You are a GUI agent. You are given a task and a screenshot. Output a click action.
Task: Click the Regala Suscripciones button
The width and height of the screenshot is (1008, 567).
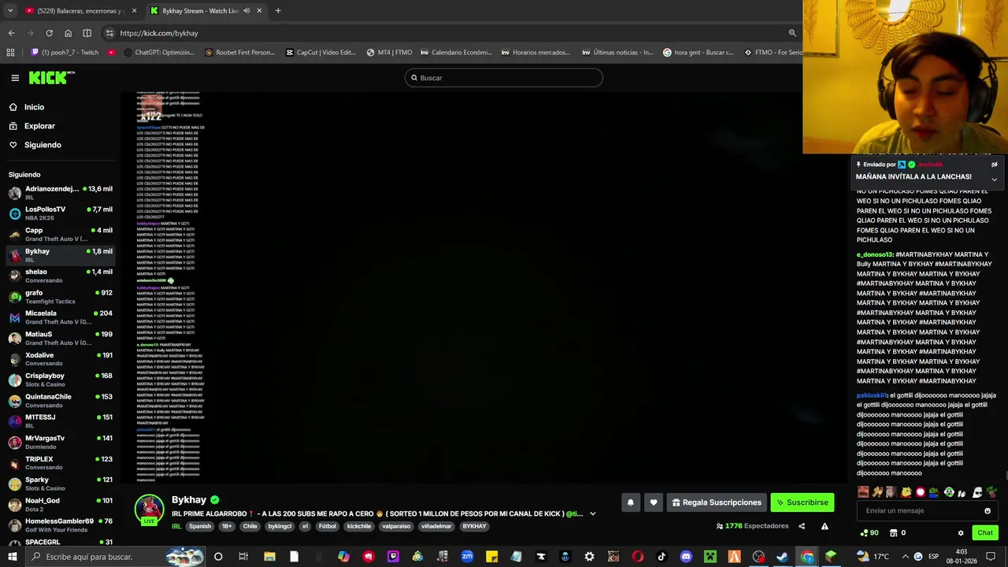coord(716,502)
